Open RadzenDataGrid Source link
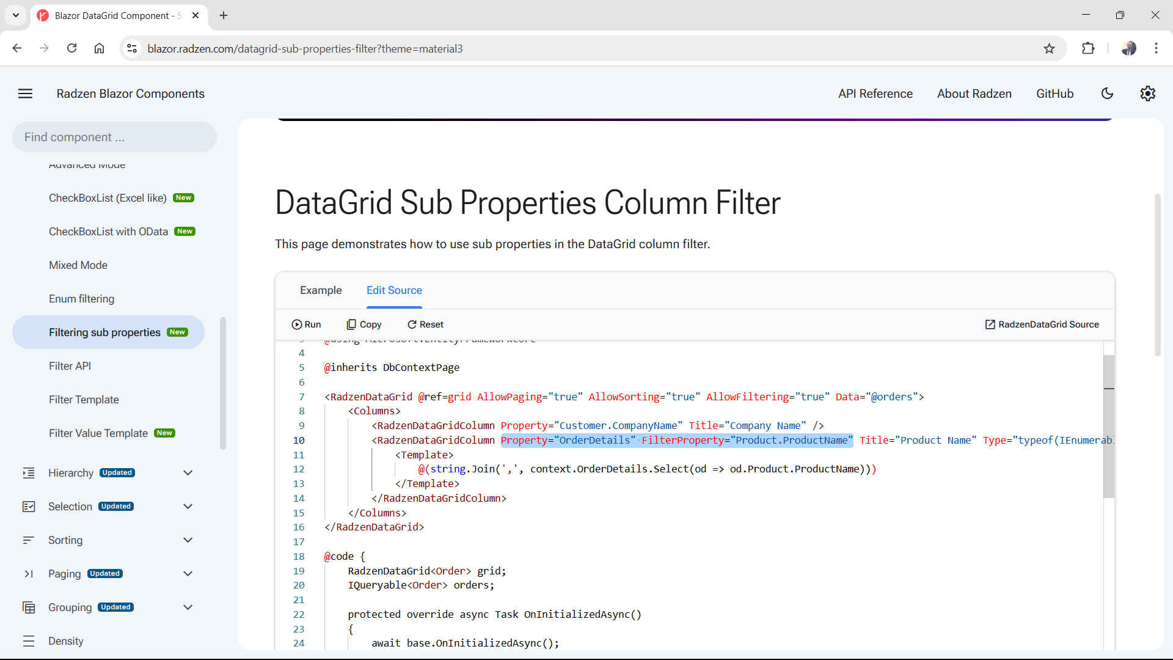Viewport: 1173px width, 660px height. (x=1042, y=324)
